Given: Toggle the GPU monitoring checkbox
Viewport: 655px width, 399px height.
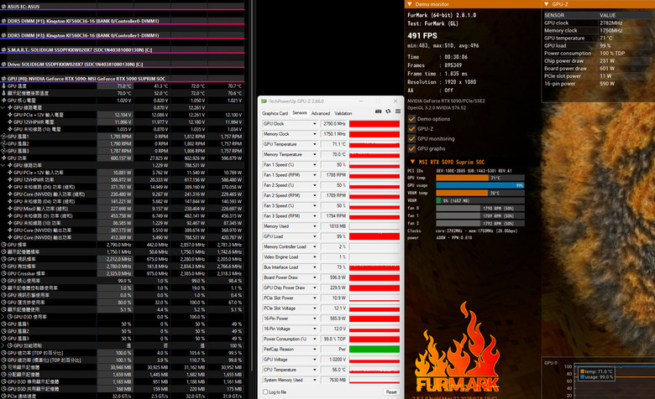Looking at the screenshot, I should tap(411, 139).
